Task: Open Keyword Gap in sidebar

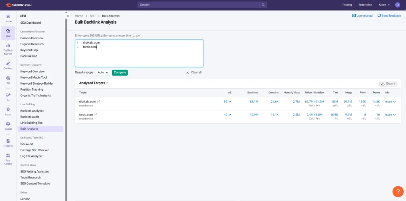Action: pos(29,50)
